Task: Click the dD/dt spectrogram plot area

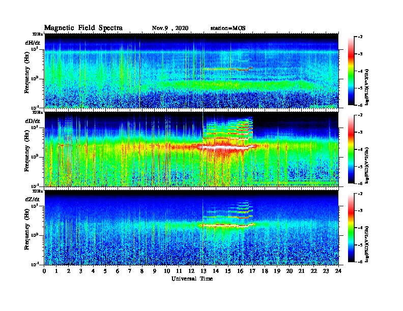Action: [191, 149]
